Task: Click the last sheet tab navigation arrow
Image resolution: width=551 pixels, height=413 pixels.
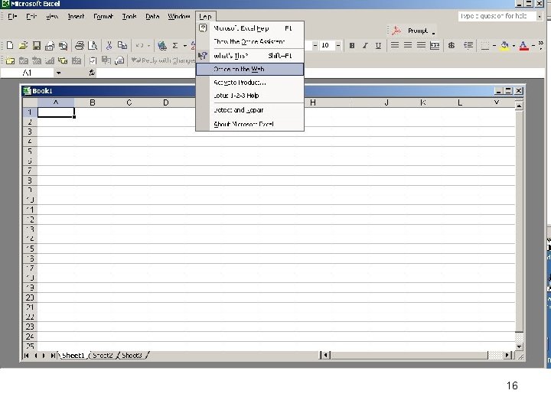Action: (x=52, y=356)
